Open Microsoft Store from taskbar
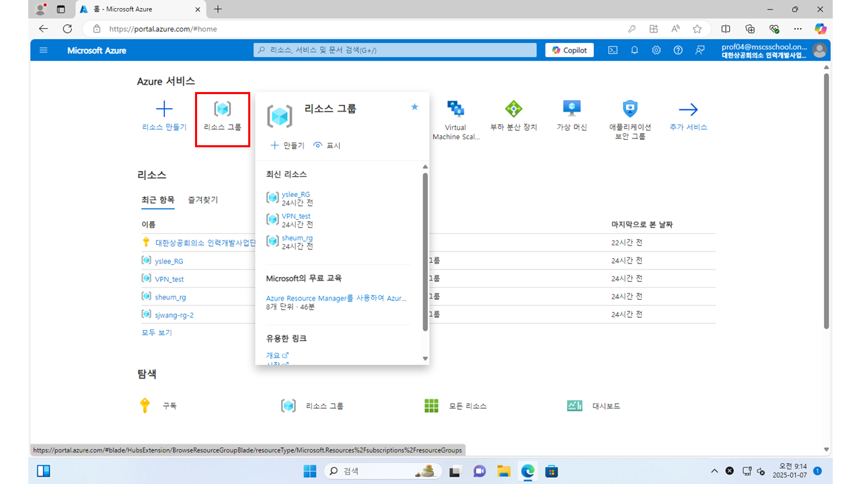This screenshot has height=484, width=861. 552,471
